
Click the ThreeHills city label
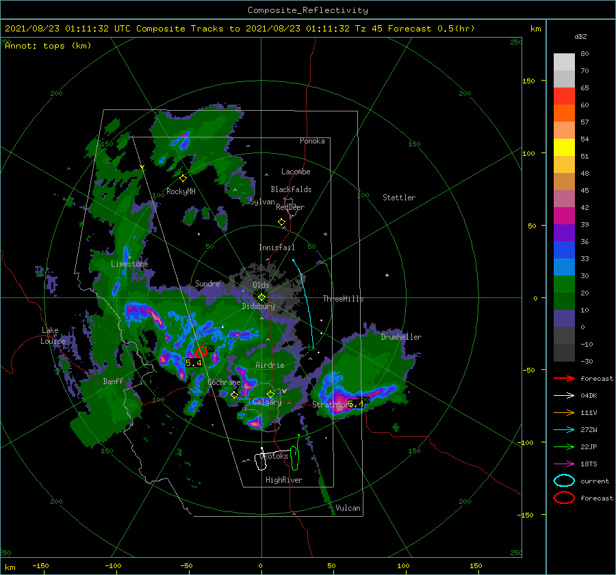344,299
